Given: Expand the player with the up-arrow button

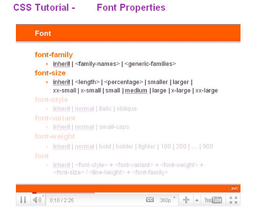Looking at the screenshot, I should [197, 200].
